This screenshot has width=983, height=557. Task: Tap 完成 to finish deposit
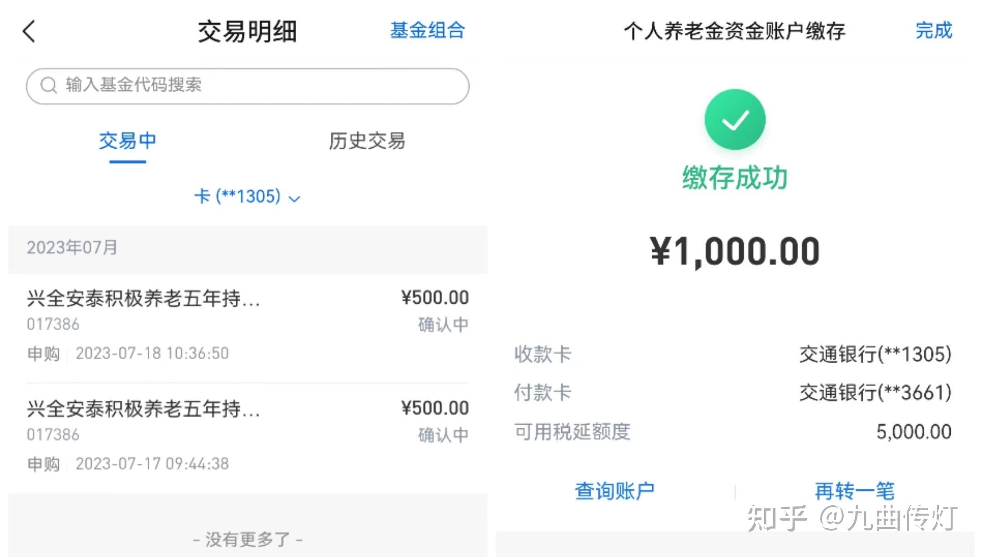933,30
